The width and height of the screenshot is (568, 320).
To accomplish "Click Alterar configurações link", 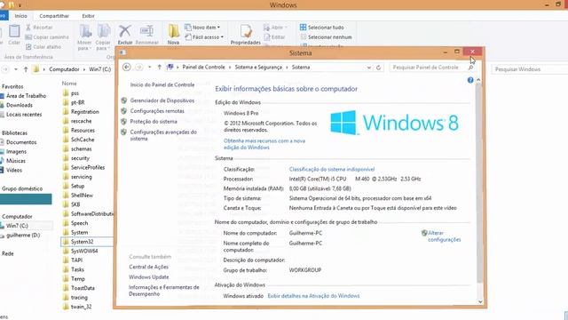I will (x=444, y=236).
